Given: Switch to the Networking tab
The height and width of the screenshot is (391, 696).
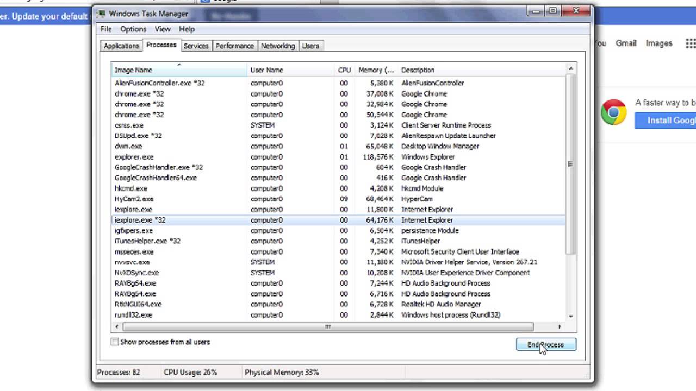Looking at the screenshot, I should point(278,46).
